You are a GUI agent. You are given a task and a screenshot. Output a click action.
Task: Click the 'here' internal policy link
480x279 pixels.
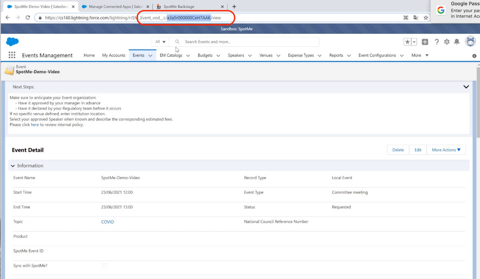(x=35, y=125)
